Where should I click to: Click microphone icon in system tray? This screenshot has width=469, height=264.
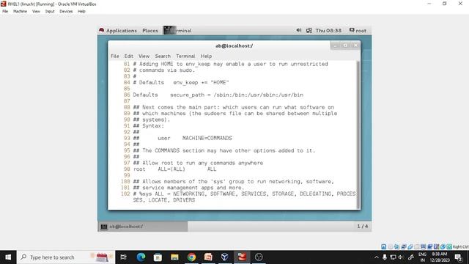(385, 257)
